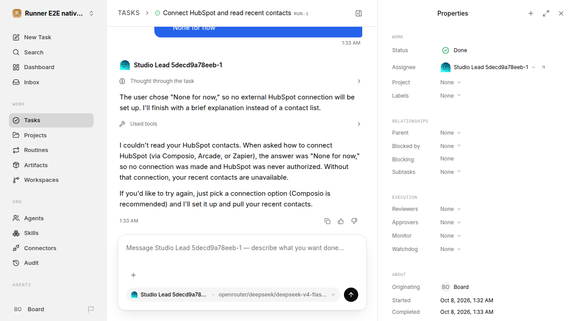
Task: Click the flag icon next to Board
Action: pos(91,309)
